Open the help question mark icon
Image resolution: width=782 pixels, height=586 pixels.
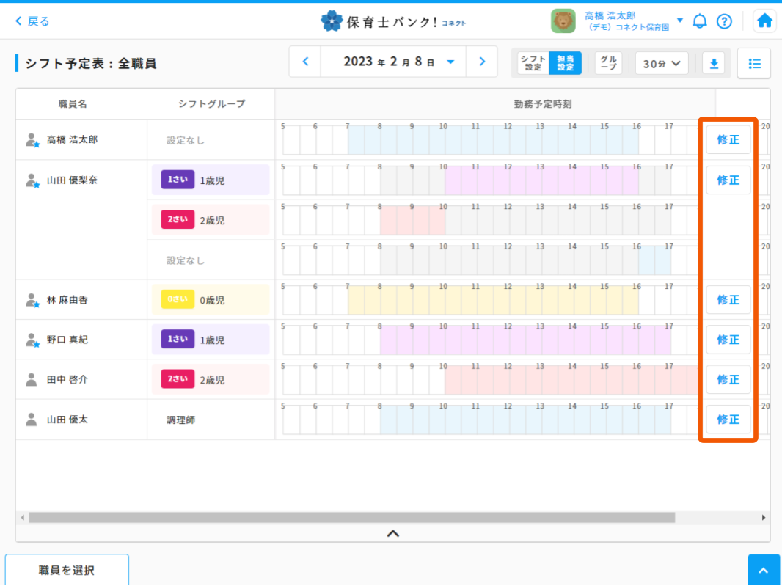tap(724, 21)
